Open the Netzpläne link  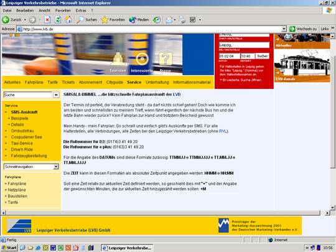[x=17, y=190]
